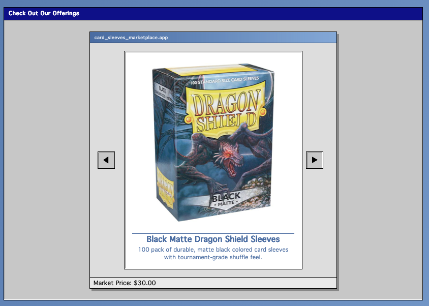
Task: Go to the previous product with left arrow
Action: click(x=106, y=160)
